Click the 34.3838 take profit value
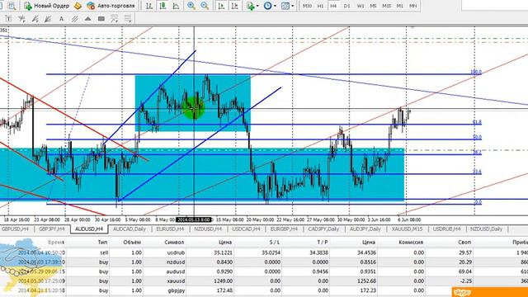Screen dimensions: 528x297 coord(318,252)
